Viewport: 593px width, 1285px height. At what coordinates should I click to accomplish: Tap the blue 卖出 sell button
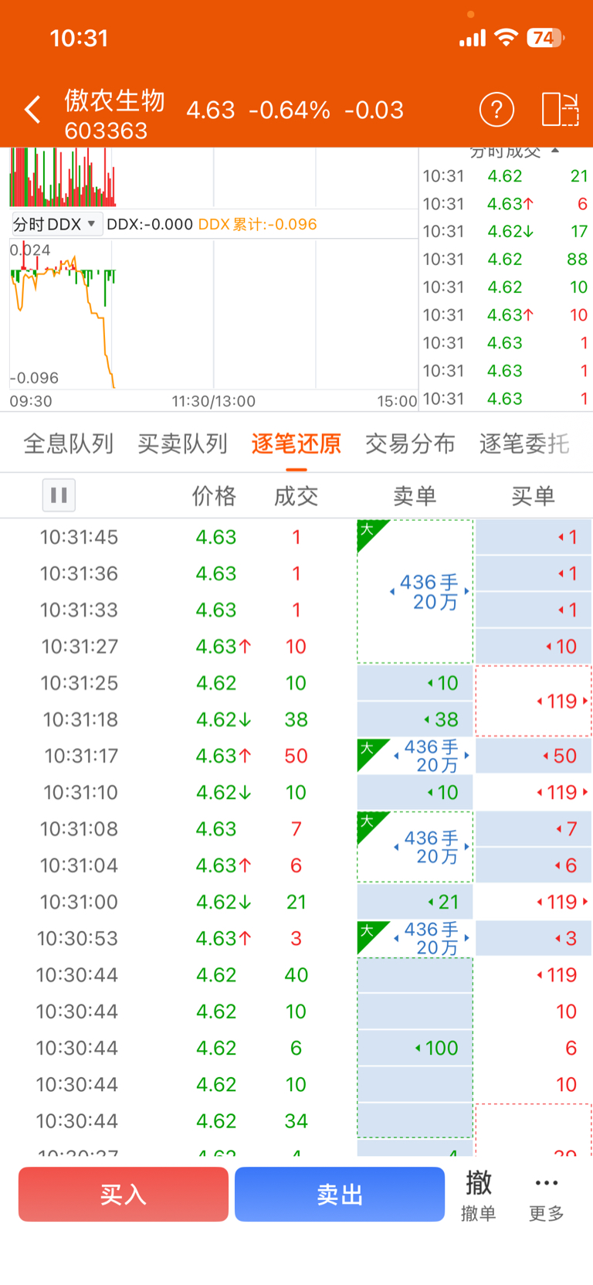(340, 1195)
